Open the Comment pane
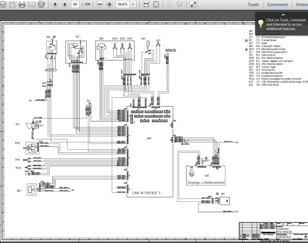 [x=277, y=5]
